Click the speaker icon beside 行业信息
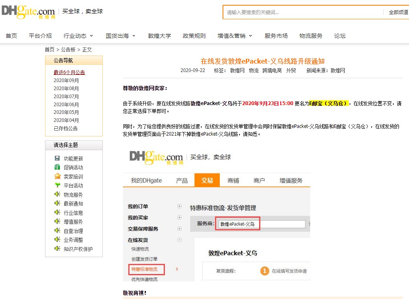This screenshot has height=299, width=409. click(57, 212)
